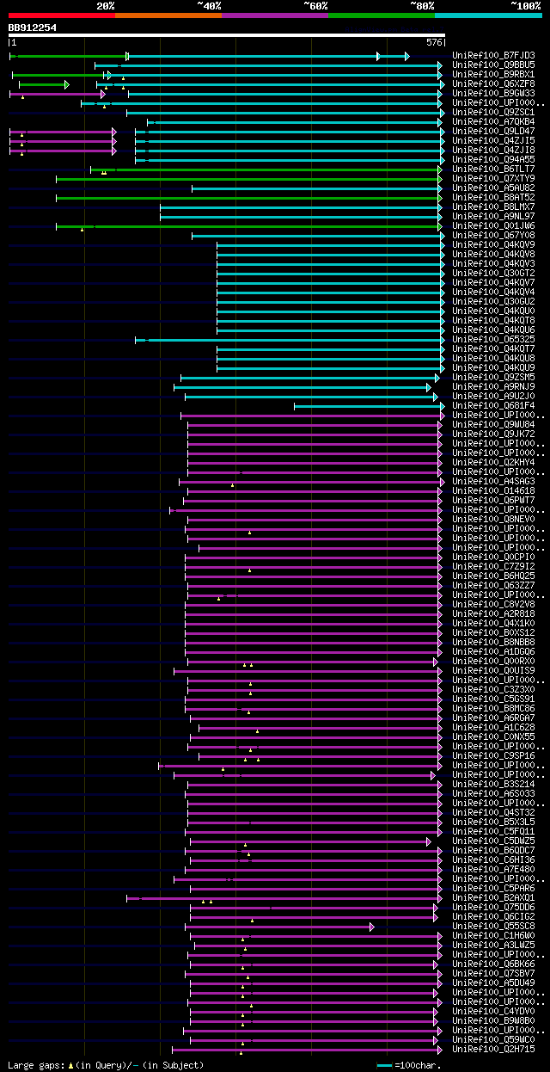Select the UniRef100_Q0CPI0 label
Image resolution: width=550 pixels, height=1072 pixels.
(x=493, y=557)
